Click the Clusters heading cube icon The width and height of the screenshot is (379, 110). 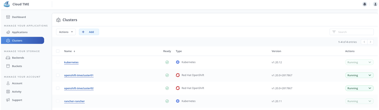(58, 20)
